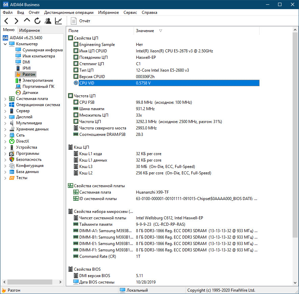Viewport: 299px width, 294px height.
Task: Select the Частота ЦП 3292.3 MHz value
Action: (x=179, y=122)
